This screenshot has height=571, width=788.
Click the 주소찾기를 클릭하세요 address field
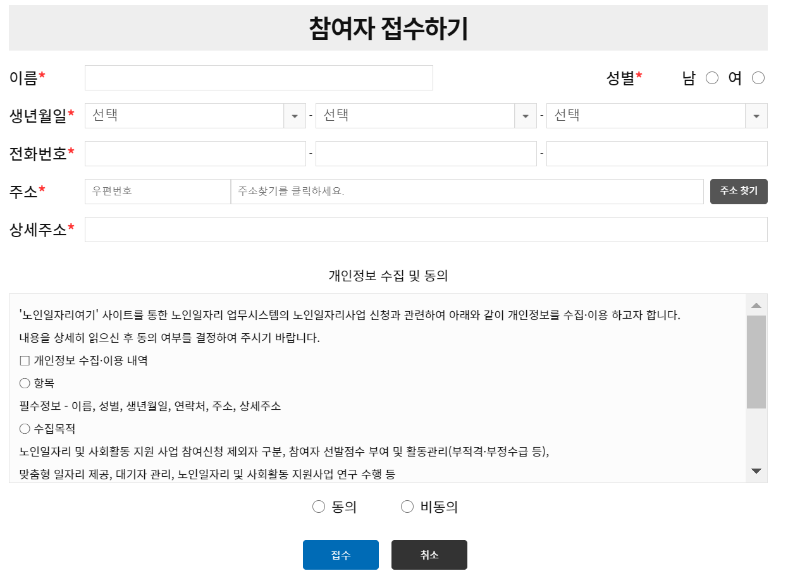click(x=468, y=191)
